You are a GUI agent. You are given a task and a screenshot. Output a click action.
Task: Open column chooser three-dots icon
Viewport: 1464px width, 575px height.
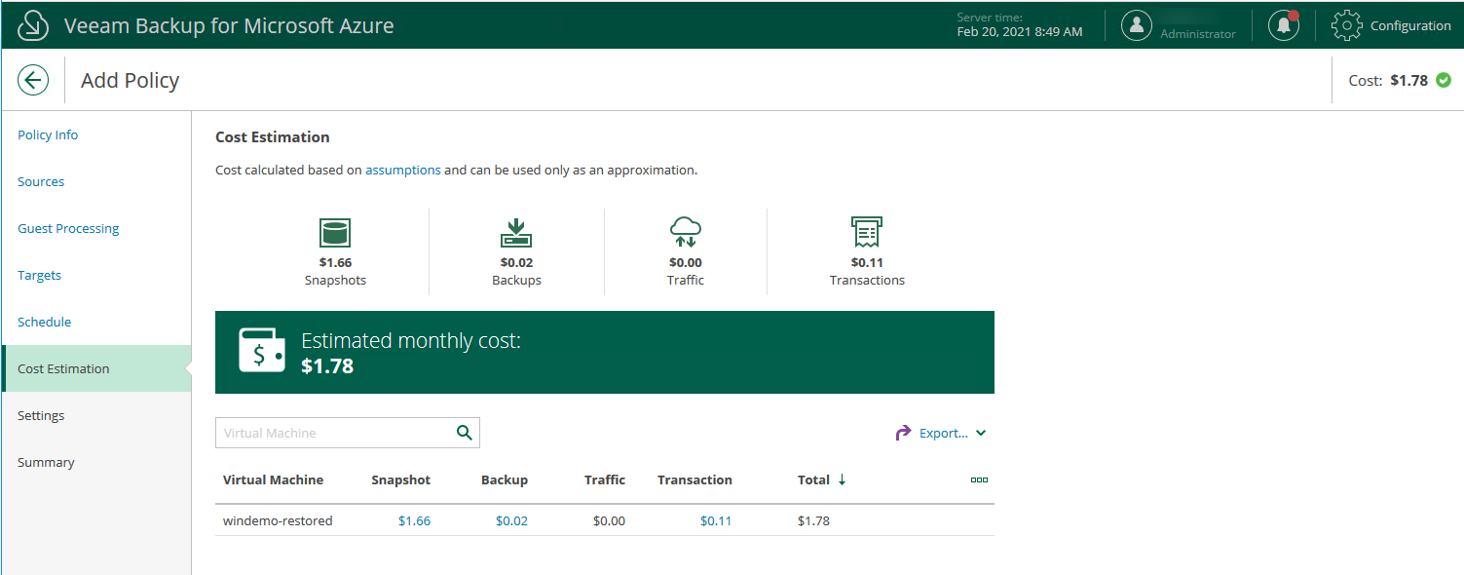[979, 479]
